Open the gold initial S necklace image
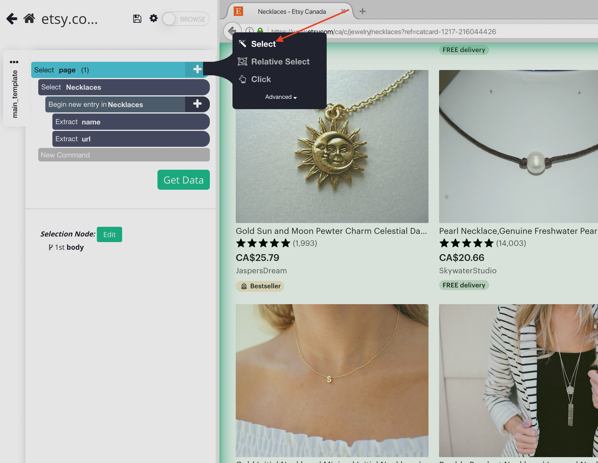 [332, 380]
